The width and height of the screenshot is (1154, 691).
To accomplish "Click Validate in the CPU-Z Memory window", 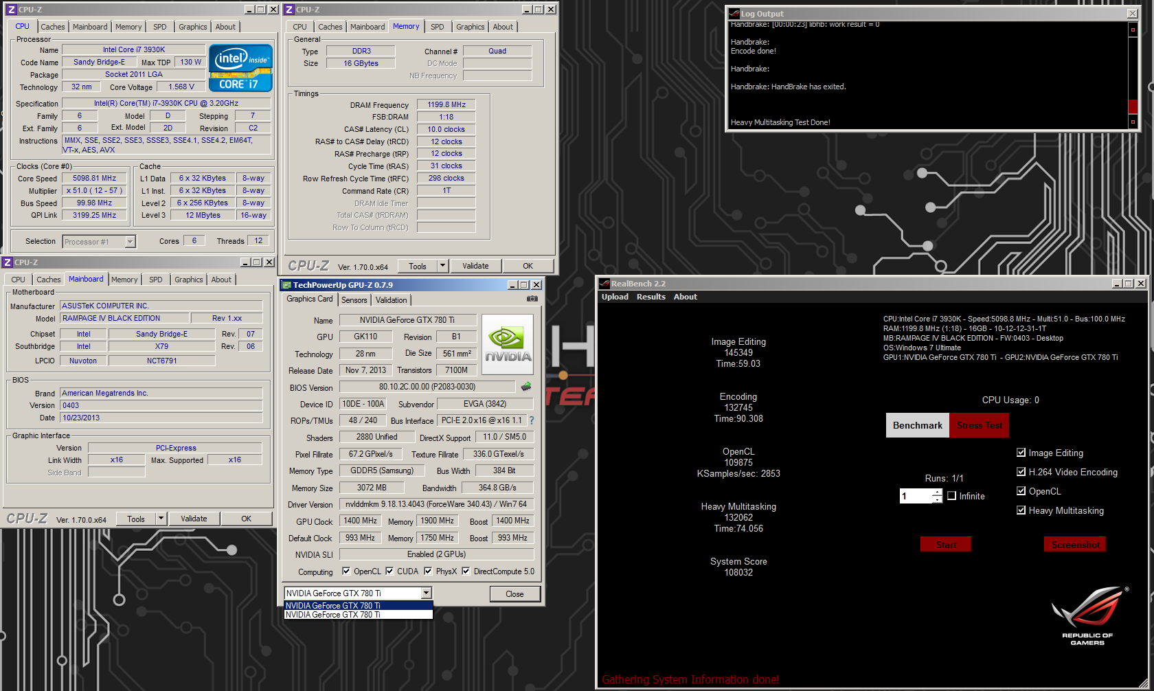I will click(x=475, y=266).
